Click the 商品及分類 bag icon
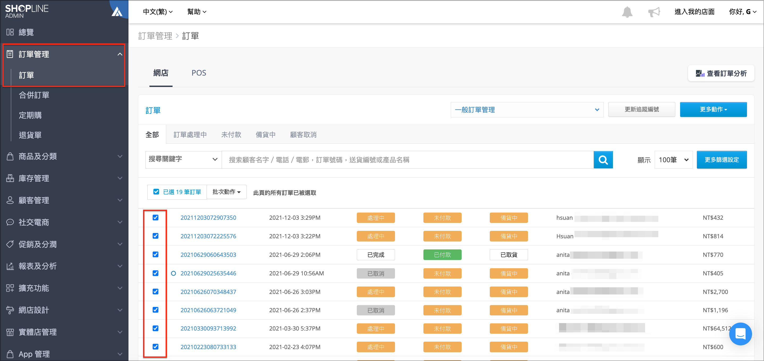Viewport: 764px width, 361px height. (x=10, y=156)
